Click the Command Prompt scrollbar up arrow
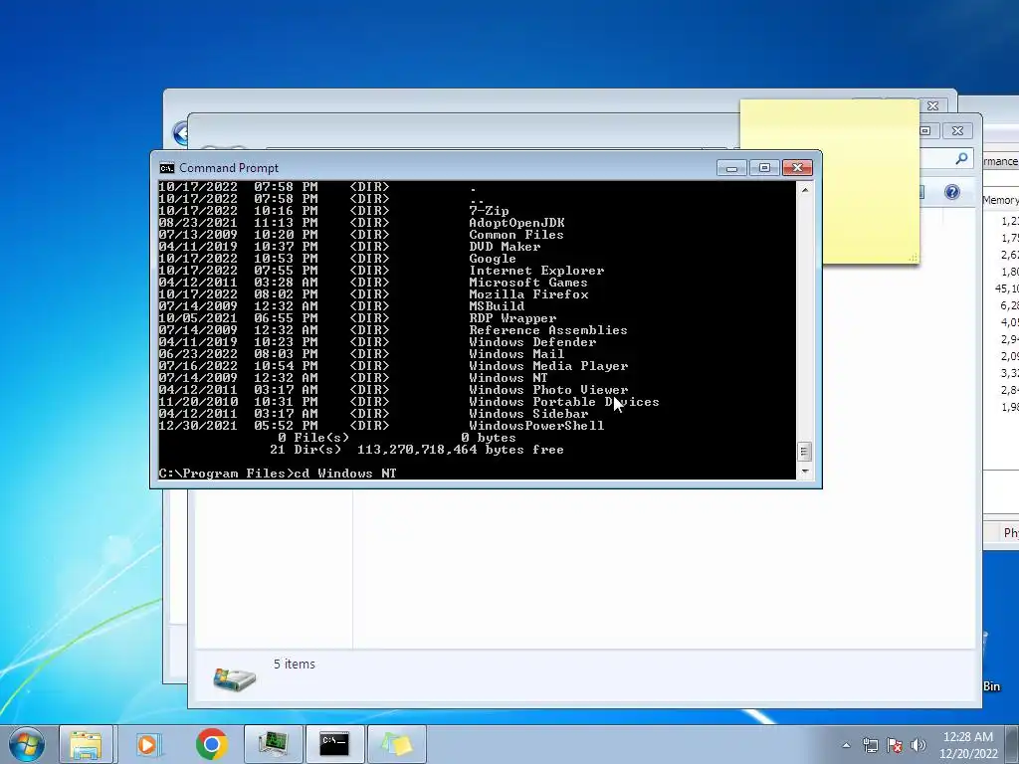The image size is (1019, 764). [804, 190]
